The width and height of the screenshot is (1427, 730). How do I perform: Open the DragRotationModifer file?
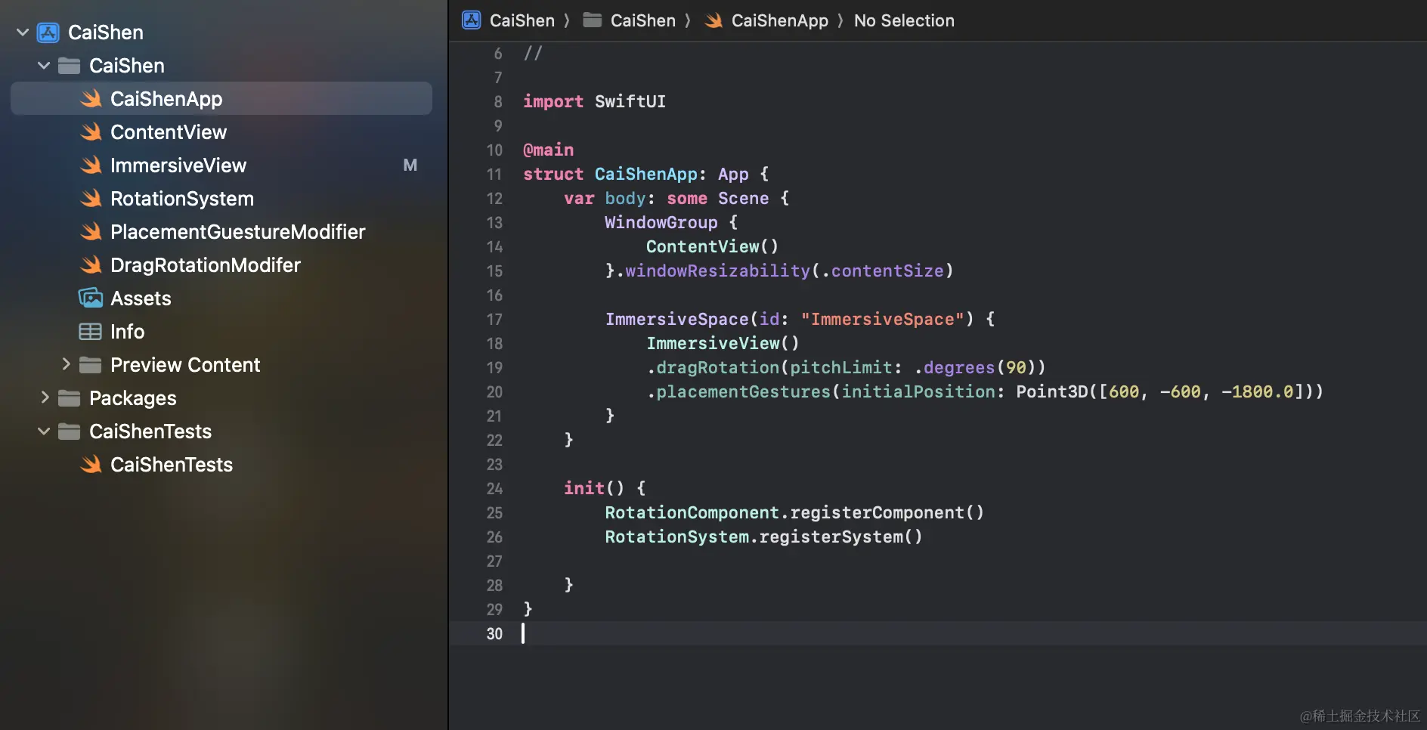221,265
